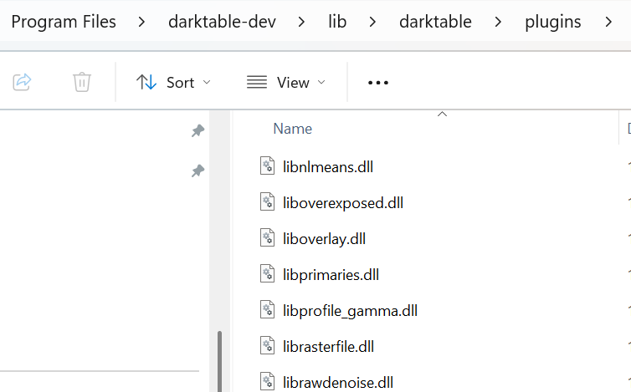631x392 pixels.
Task: Click the libprimaries.dll file icon
Action: click(x=268, y=274)
